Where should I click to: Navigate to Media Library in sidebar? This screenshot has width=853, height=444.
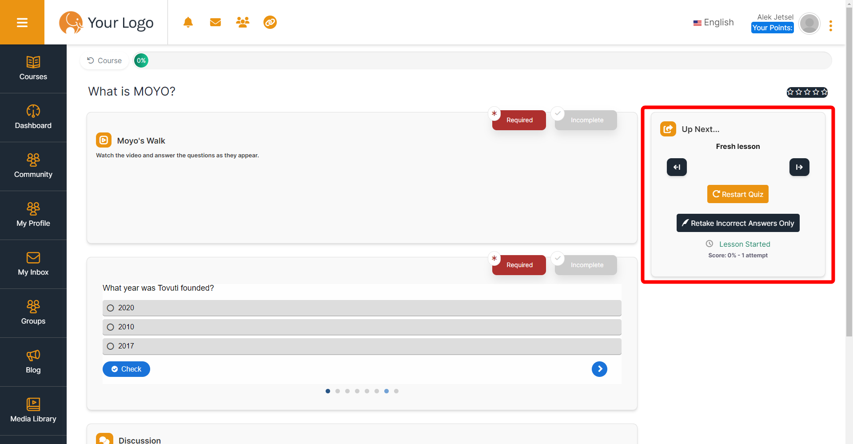coord(33,411)
